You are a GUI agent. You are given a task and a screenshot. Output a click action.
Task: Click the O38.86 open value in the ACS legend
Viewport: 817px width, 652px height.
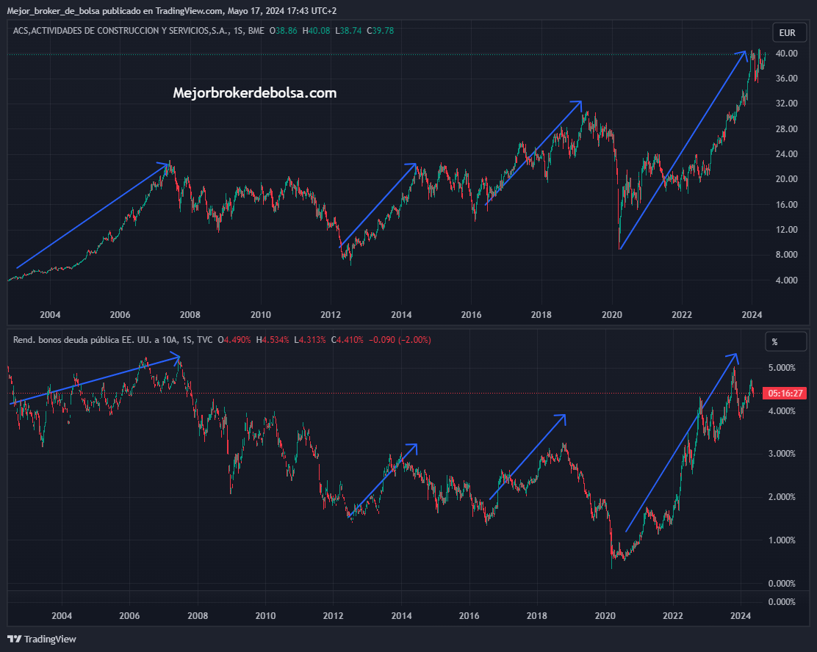(284, 31)
